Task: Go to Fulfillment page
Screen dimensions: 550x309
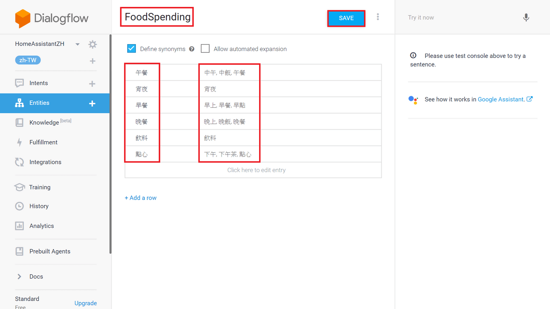Action: tap(43, 142)
